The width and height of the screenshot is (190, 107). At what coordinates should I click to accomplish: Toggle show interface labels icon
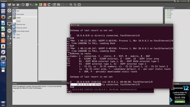[27, 5]
